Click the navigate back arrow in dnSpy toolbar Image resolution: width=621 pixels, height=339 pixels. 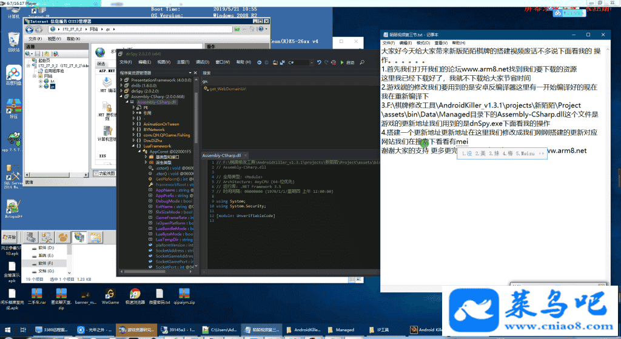click(260, 62)
